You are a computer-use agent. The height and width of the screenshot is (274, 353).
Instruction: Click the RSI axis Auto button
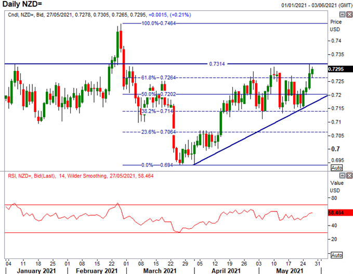pyautogui.click(x=336, y=255)
